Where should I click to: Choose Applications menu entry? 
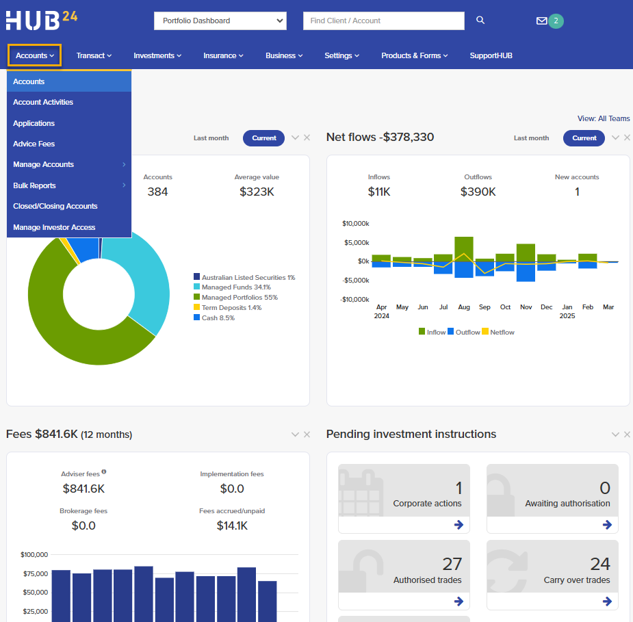(69, 123)
